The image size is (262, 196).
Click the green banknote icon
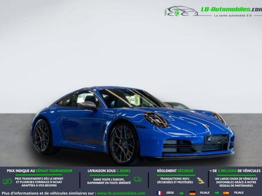tap(7, 181)
